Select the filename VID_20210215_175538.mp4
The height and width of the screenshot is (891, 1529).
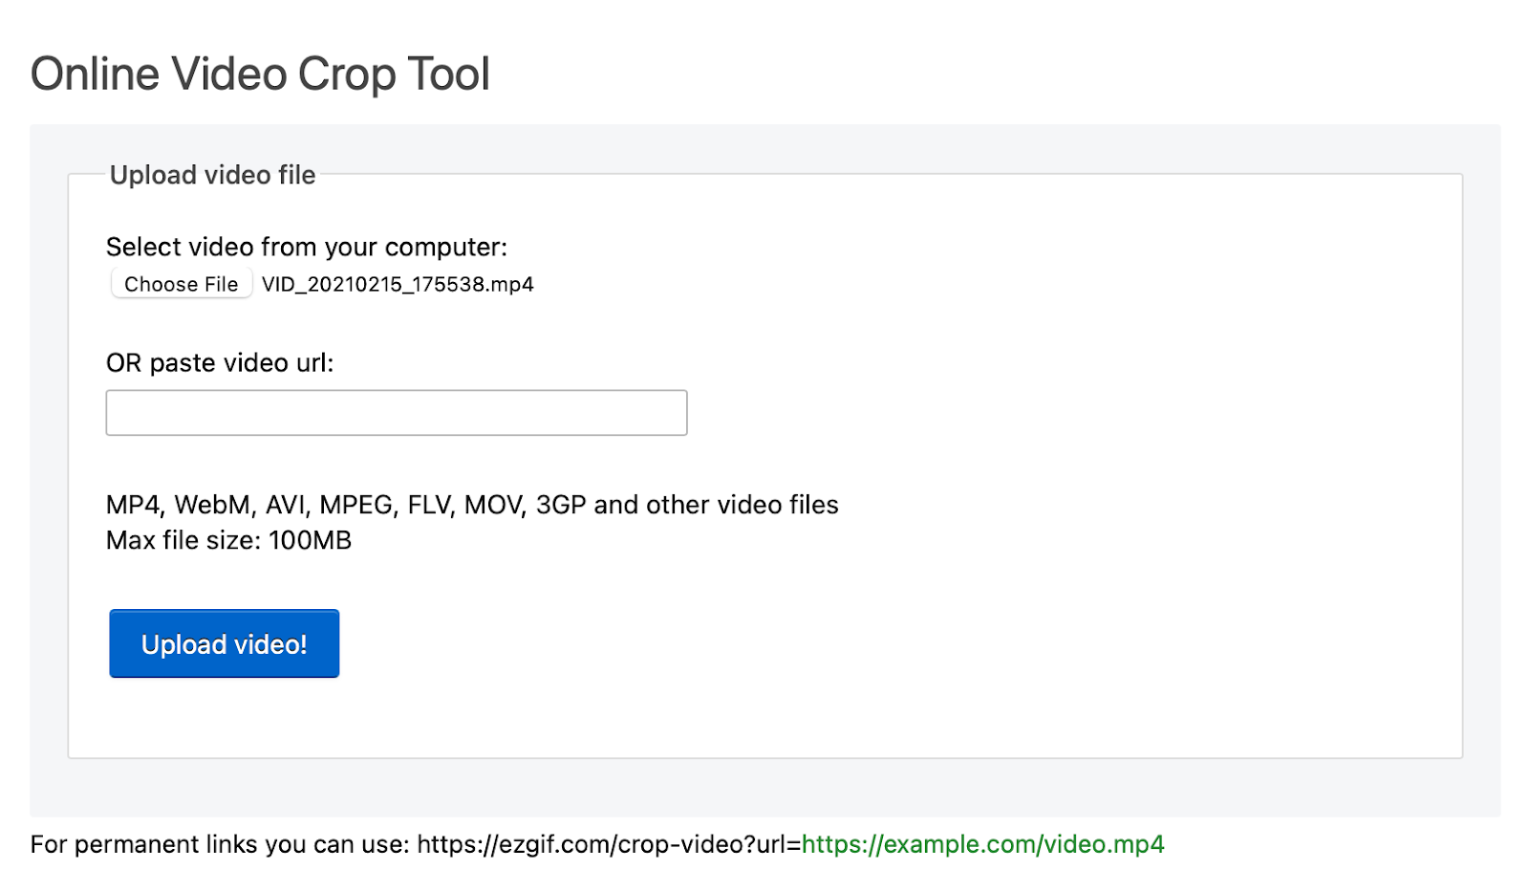(x=398, y=284)
